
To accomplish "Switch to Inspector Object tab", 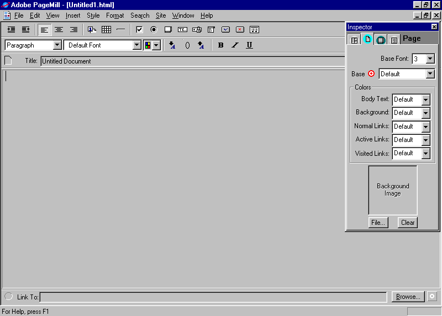I will [394, 40].
